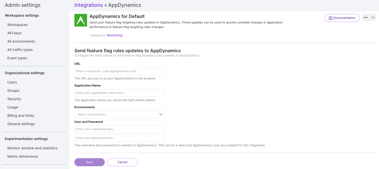The width and height of the screenshot is (379, 169).
Task: Go to Security settings
Action: [x=14, y=99]
